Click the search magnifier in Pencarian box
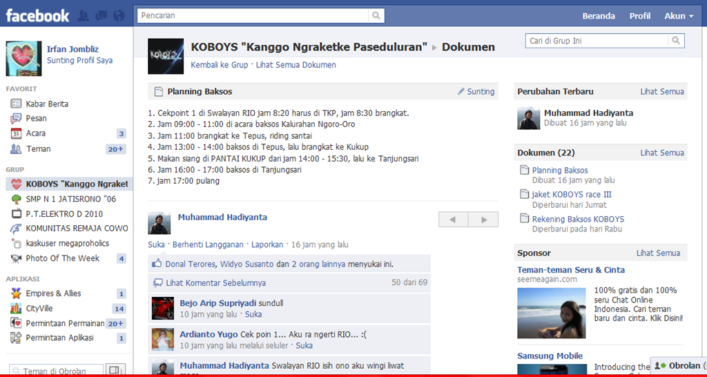Viewport: 707px width, 377px height. pos(376,16)
